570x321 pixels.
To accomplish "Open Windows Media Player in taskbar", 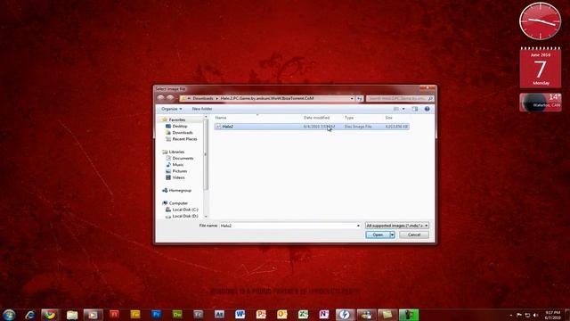I will [x=93, y=315].
